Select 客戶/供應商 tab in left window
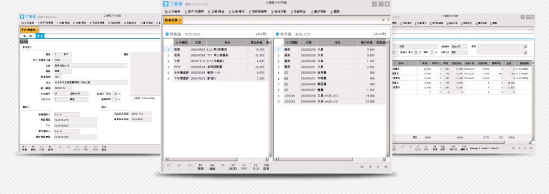Screen dimensions: 549x194 pyautogui.click(x=29, y=30)
